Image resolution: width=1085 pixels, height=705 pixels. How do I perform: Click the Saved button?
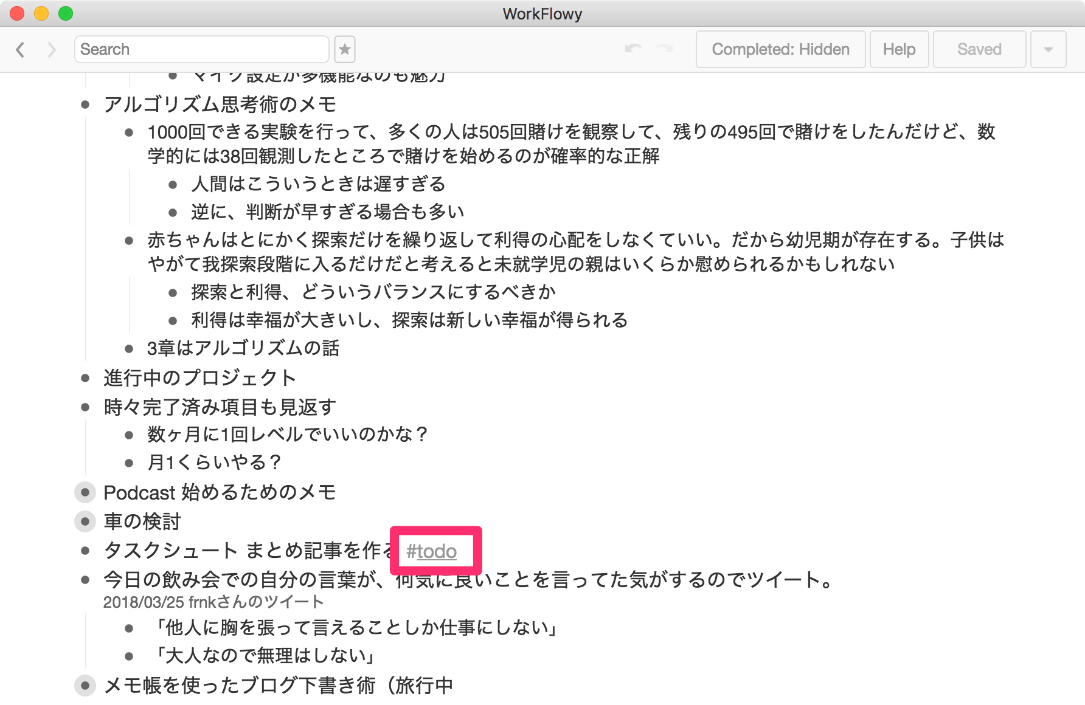(979, 49)
